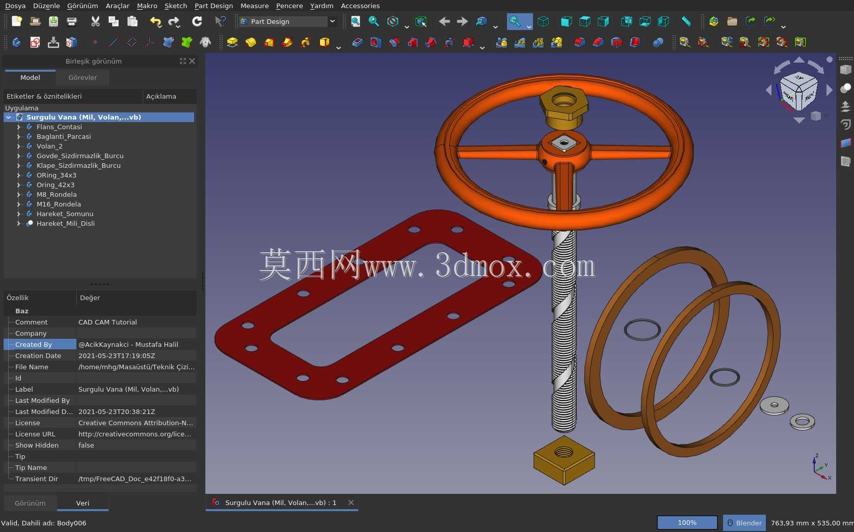Click the Create Sketch icon
The width and height of the screenshot is (854, 532).
(35, 42)
